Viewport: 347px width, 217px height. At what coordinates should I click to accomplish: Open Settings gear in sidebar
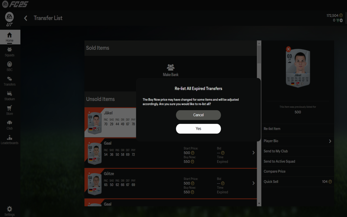pyautogui.click(x=9, y=211)
